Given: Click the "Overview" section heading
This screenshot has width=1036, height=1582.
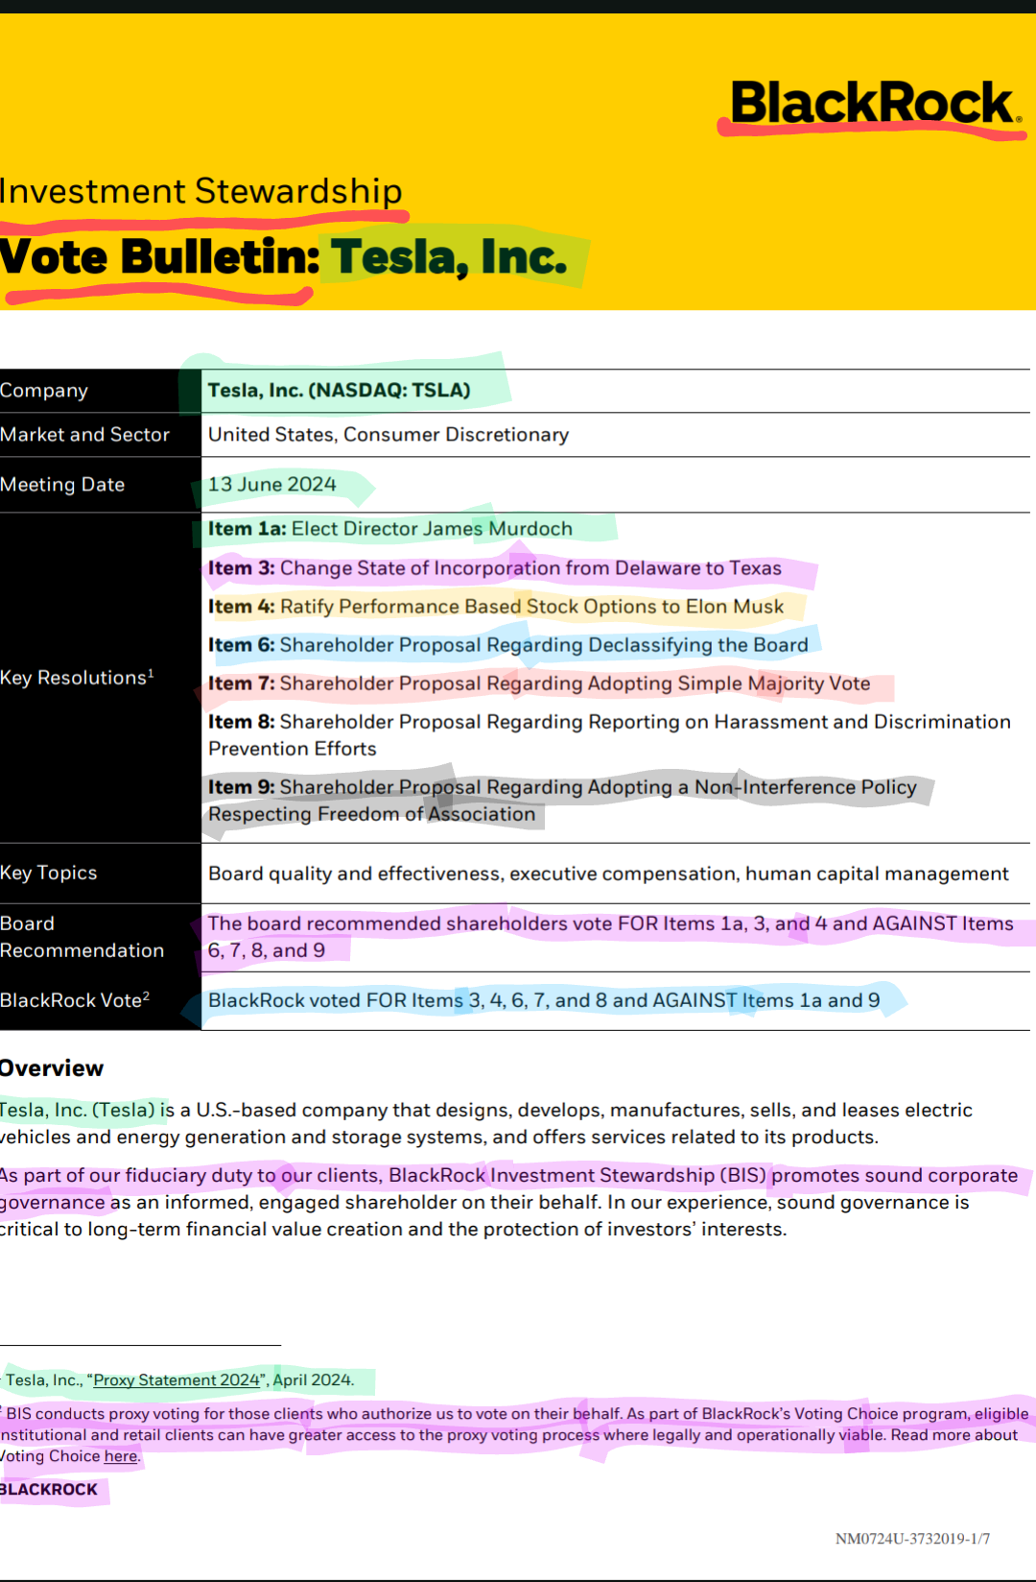Looking at the screenshot, I should click(x=52, y=1068).
